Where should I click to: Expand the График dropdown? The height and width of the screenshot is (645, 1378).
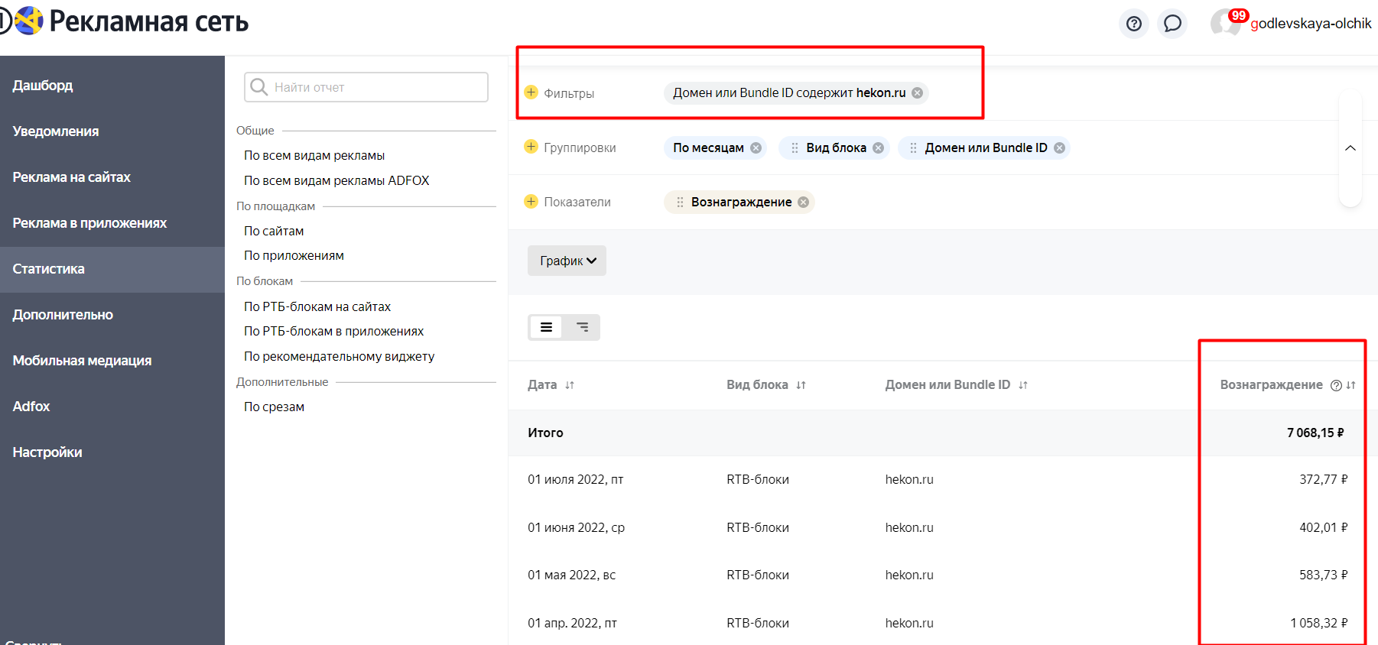567,261
